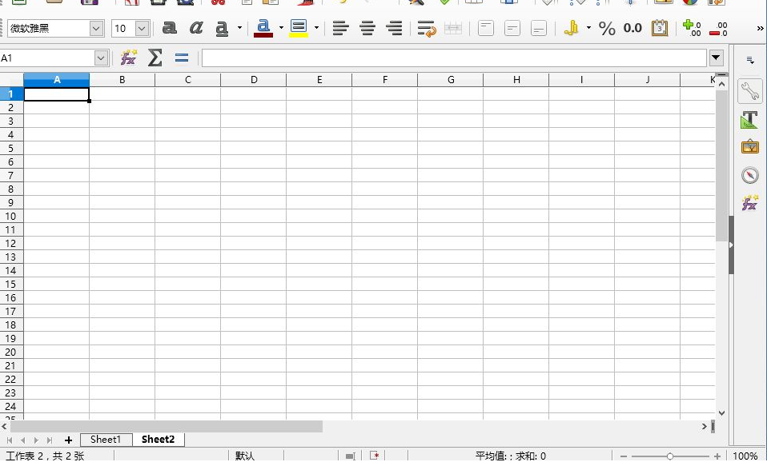
Task: Click 100% zoom level in status bar
Action: point(745,456)
